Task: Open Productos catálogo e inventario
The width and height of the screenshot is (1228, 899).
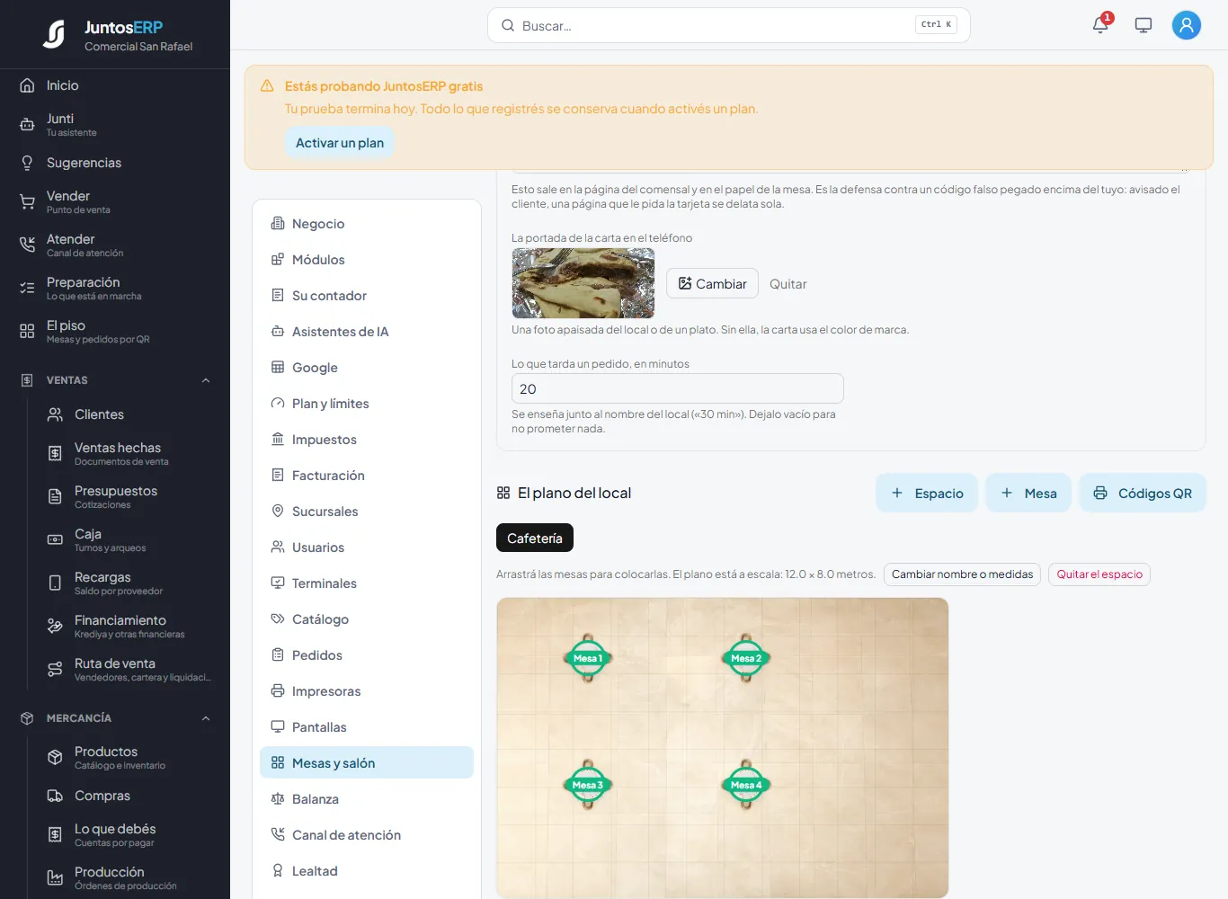Action: tap(128, 757)
